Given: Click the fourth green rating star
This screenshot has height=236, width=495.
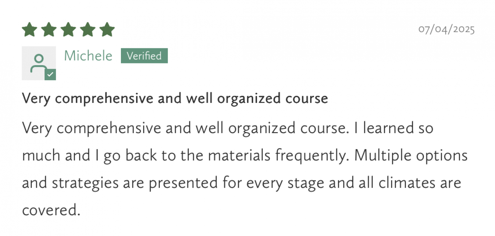Looking at the screenshot, I should [x=88, y=30].
